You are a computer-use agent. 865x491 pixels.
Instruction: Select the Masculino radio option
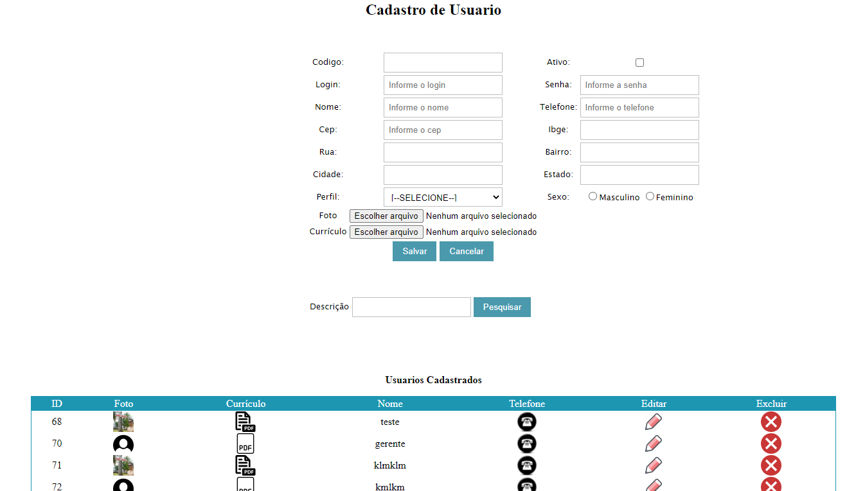tap(593, 196)
